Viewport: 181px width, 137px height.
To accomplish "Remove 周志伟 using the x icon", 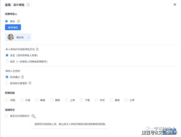I will point(28,37).
